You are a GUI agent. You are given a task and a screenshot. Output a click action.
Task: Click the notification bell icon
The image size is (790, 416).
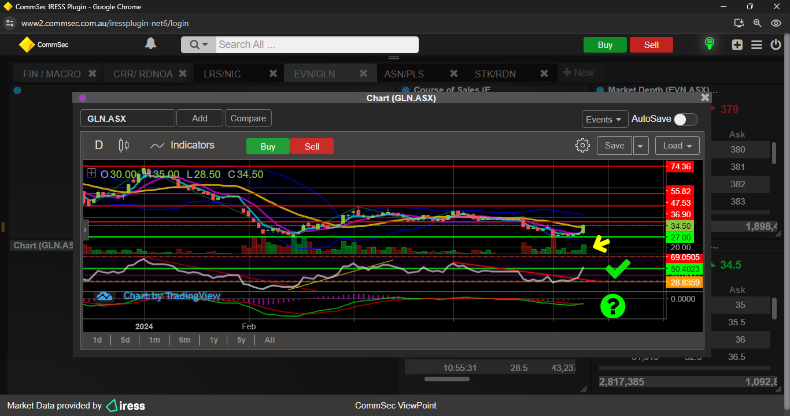(x=150, y=44)
